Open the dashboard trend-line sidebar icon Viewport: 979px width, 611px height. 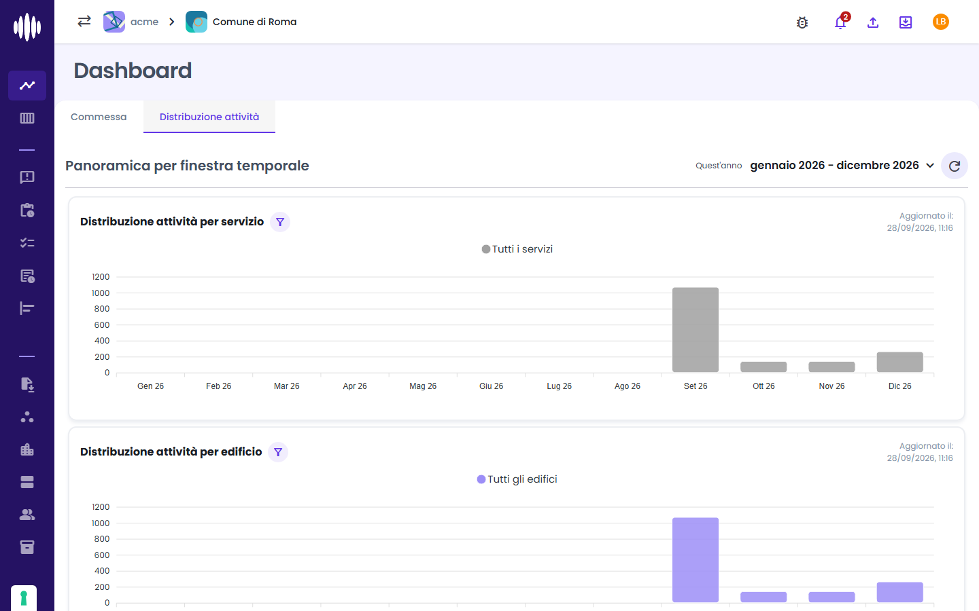(x=27, y=86)
